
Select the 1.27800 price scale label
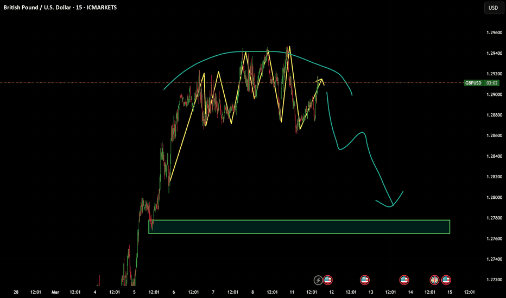click(x=495, y=218)
